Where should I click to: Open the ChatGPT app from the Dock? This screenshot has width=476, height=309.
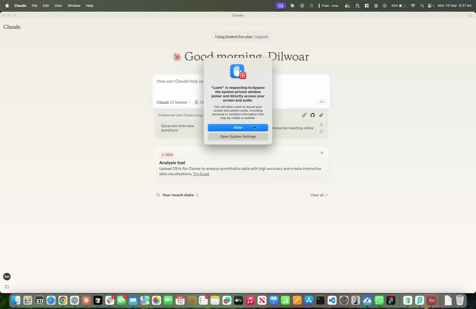74,300
